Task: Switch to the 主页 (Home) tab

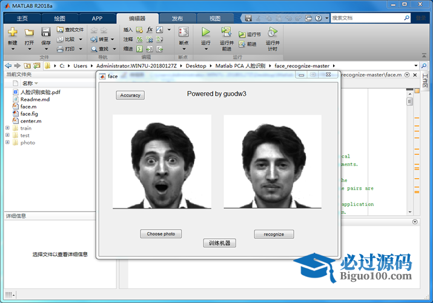Action: (x=22, y=18)
